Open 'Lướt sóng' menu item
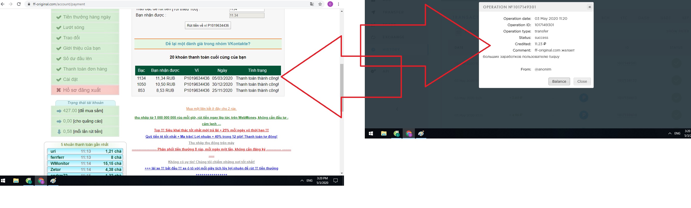Image resolution: width=691 pixels, height=208 pixels. (x=85, y=27)
